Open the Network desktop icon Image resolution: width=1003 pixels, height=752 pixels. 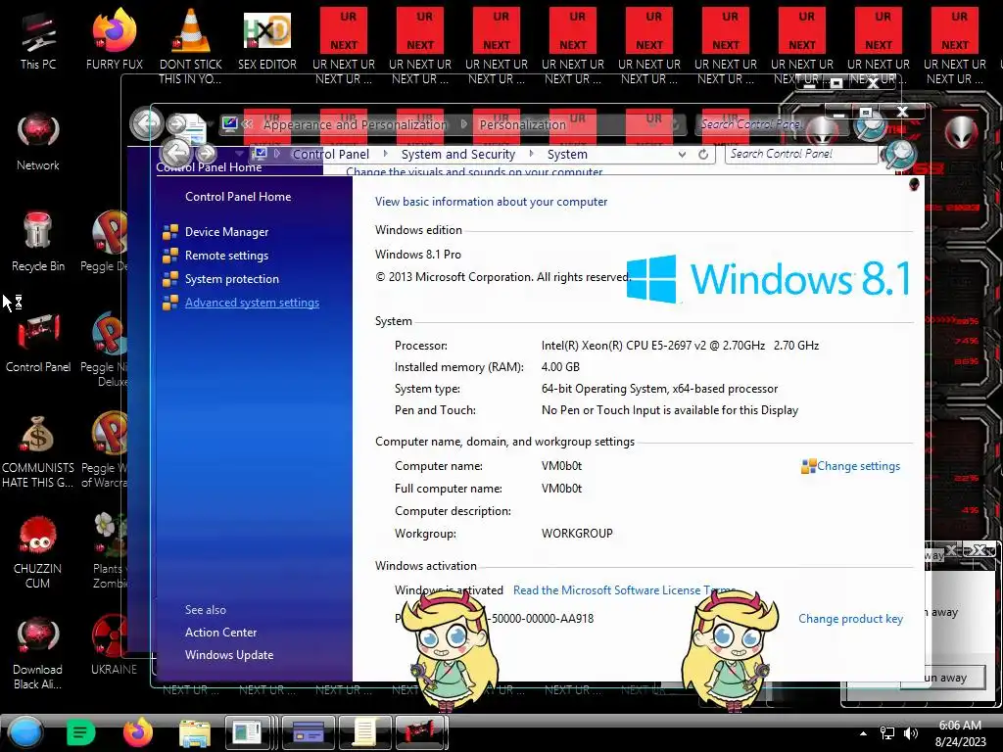tap(38, 141)
